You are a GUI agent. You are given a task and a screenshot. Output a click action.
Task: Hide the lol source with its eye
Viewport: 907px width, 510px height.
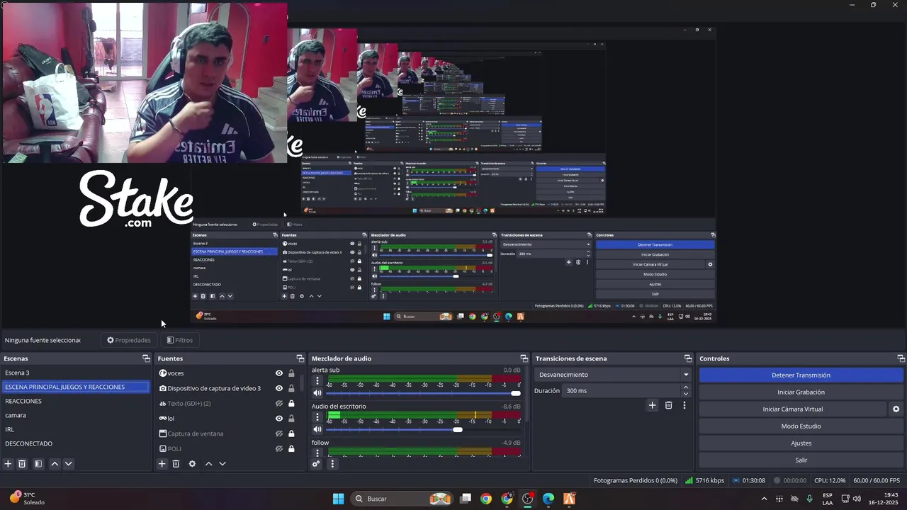(x=279, y=419)
